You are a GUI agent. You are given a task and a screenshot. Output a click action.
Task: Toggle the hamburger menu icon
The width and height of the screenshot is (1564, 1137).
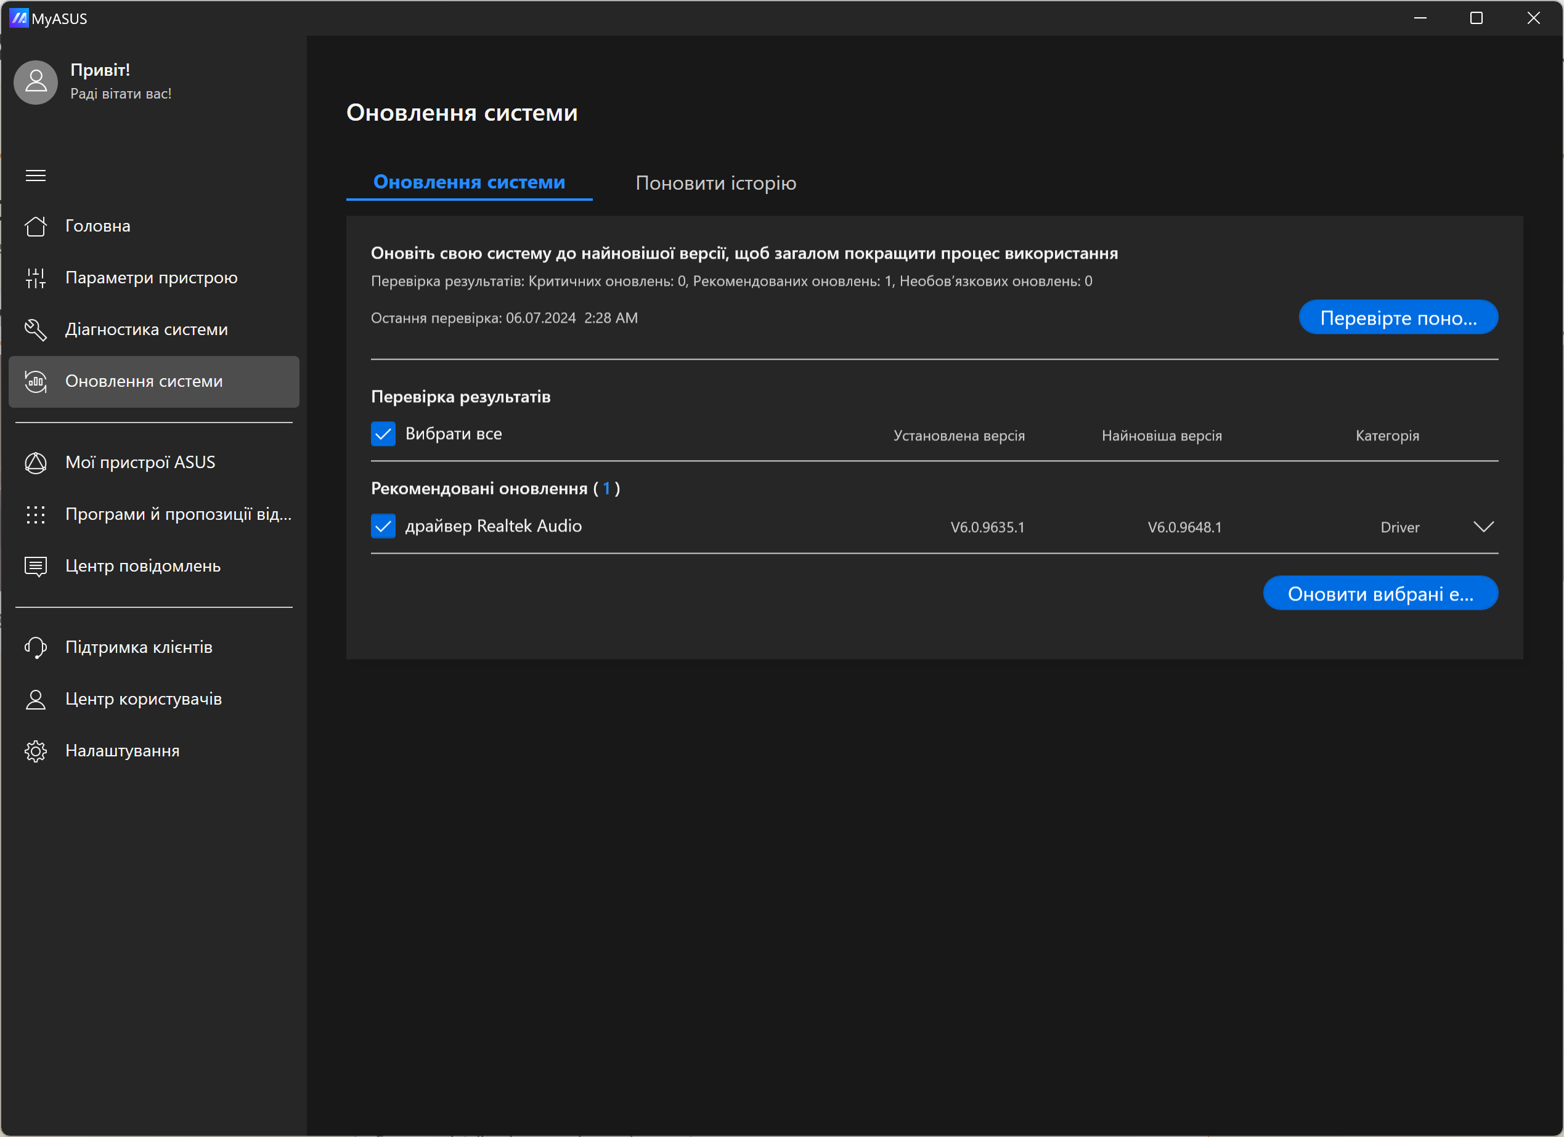click(36, 176)
